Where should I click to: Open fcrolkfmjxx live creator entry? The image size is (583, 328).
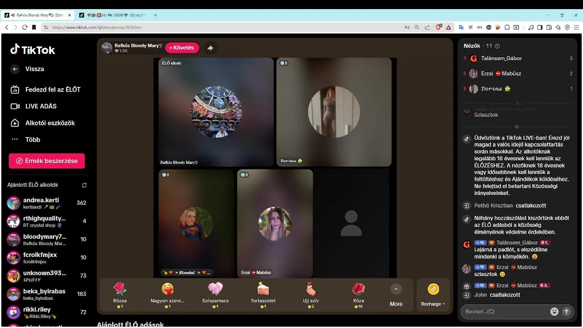[x=46, y=257]
